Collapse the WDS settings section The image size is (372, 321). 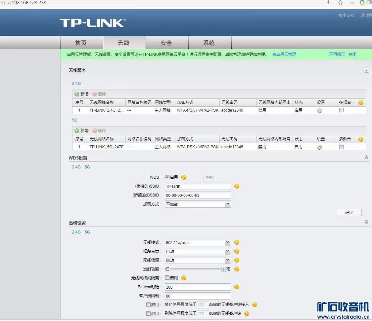[367, 158]
